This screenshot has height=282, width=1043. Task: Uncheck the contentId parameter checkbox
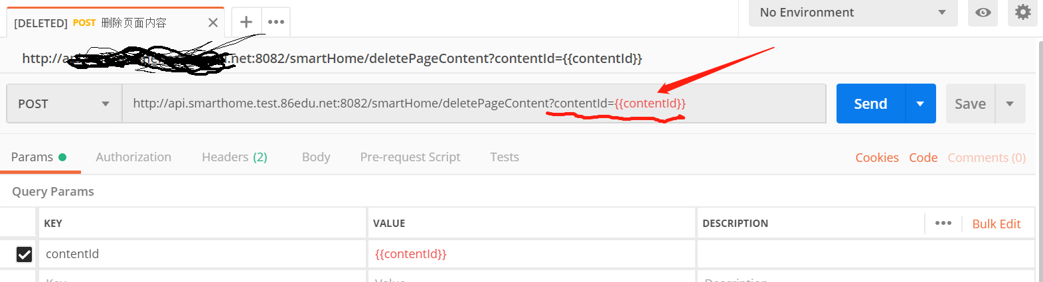pos(24,254)
